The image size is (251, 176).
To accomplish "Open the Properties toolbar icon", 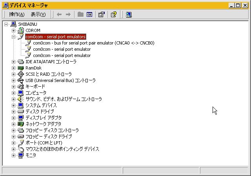I will (x=102, y=15).
